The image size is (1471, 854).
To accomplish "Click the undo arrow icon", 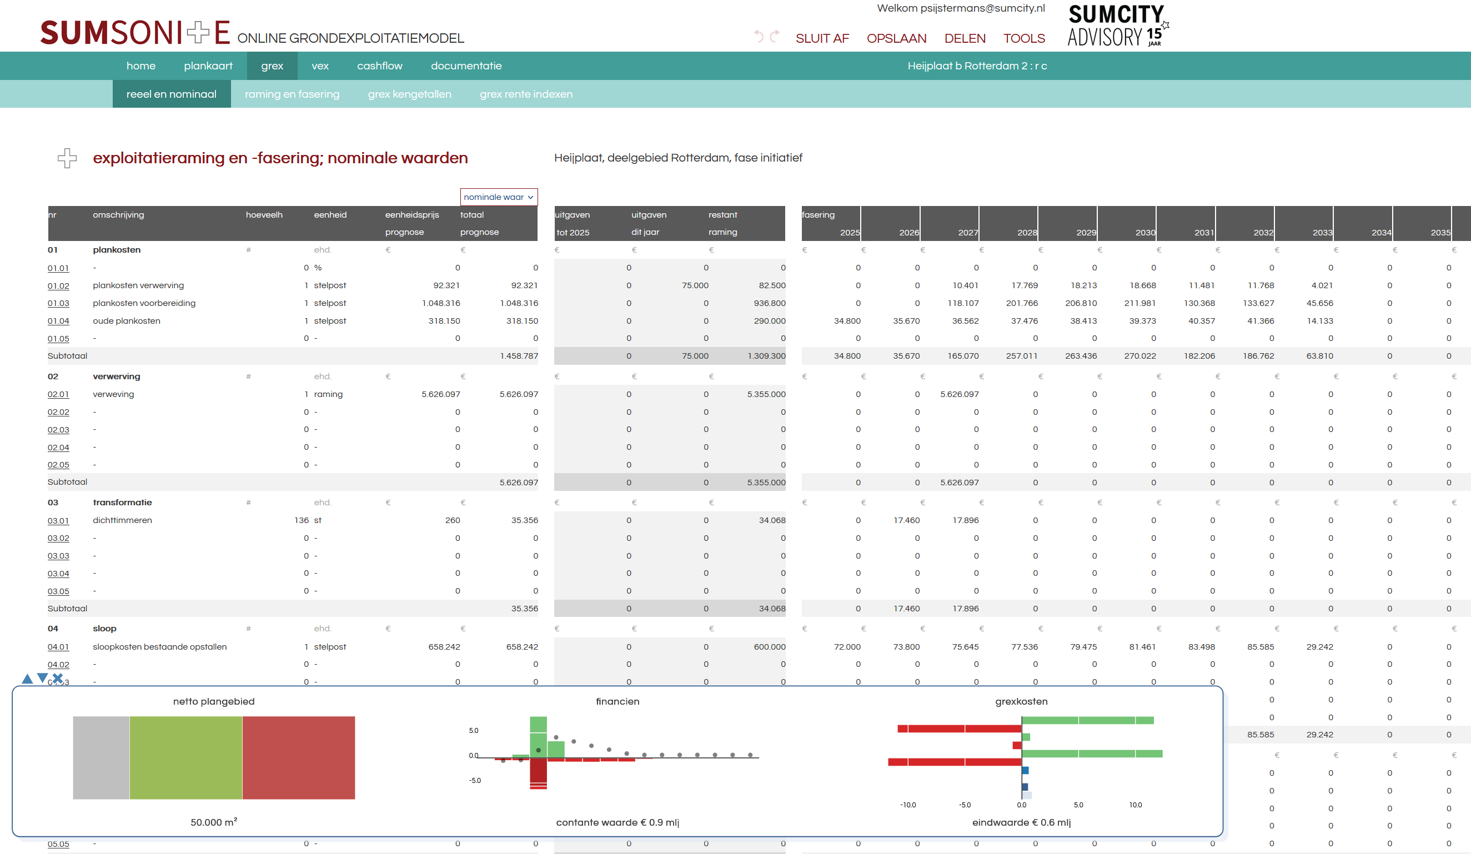I will point(758,37).
